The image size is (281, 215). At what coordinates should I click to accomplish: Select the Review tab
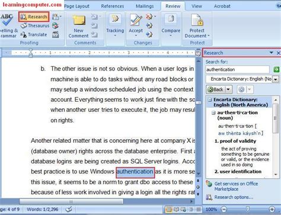(173, 6)
